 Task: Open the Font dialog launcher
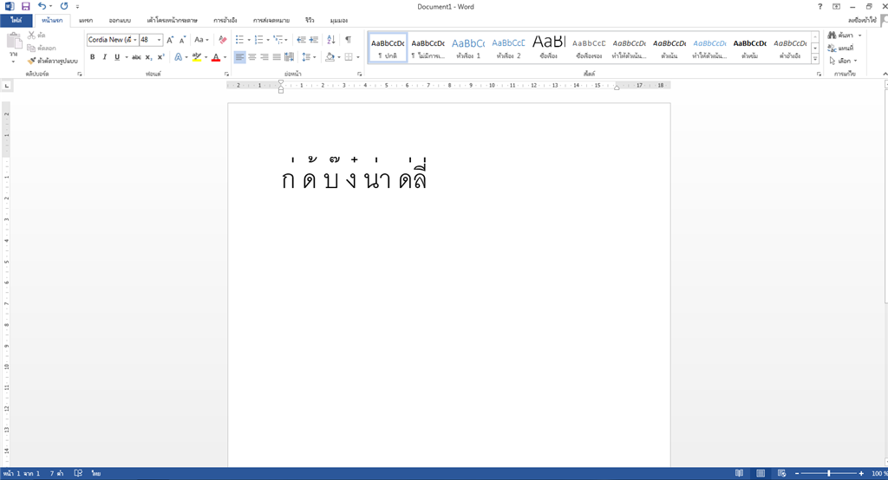click(x=226, y=75)
